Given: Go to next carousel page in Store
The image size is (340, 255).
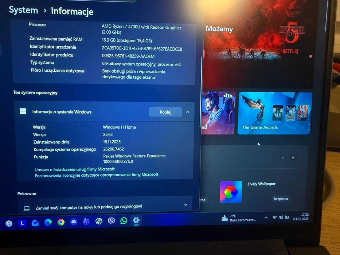Looking at the screenshot, I should coord(293,157).
